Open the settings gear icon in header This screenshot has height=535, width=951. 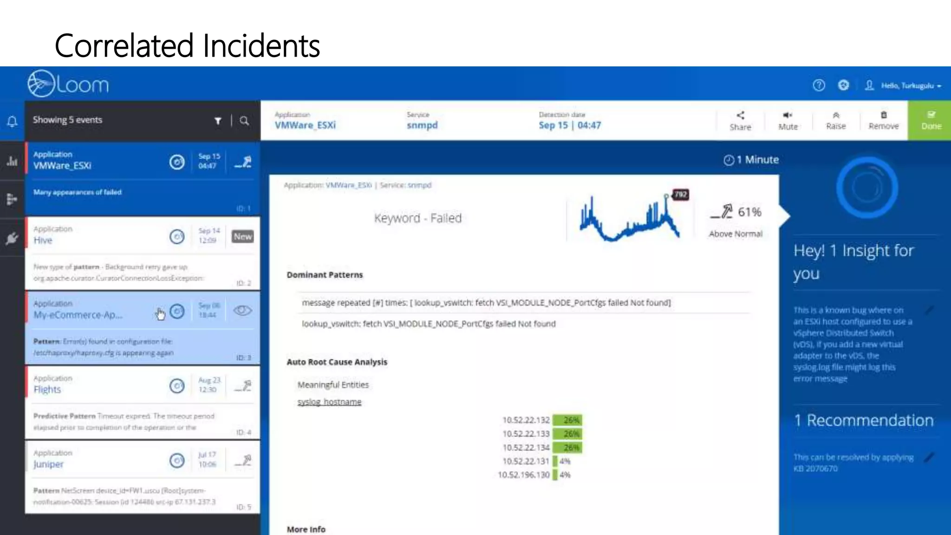coord(844,85)
